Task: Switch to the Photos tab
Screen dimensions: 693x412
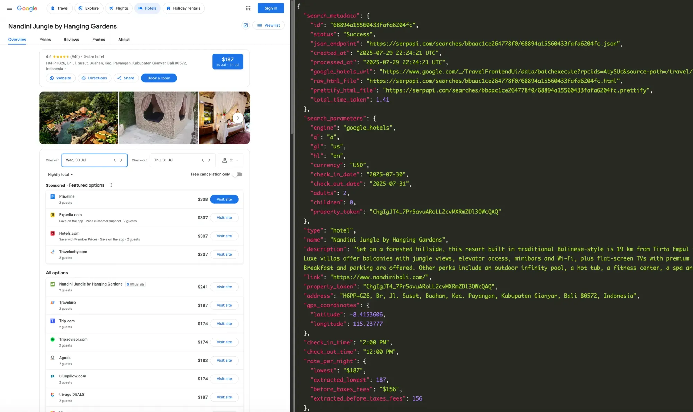Action: click(98, 40)
